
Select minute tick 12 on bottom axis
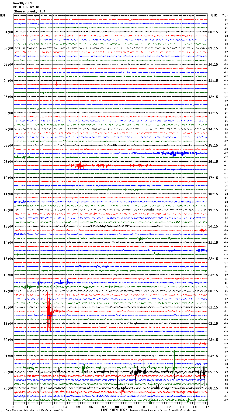tap(169, 407)
